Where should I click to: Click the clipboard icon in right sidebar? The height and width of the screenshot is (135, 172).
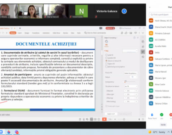(143, 42)
